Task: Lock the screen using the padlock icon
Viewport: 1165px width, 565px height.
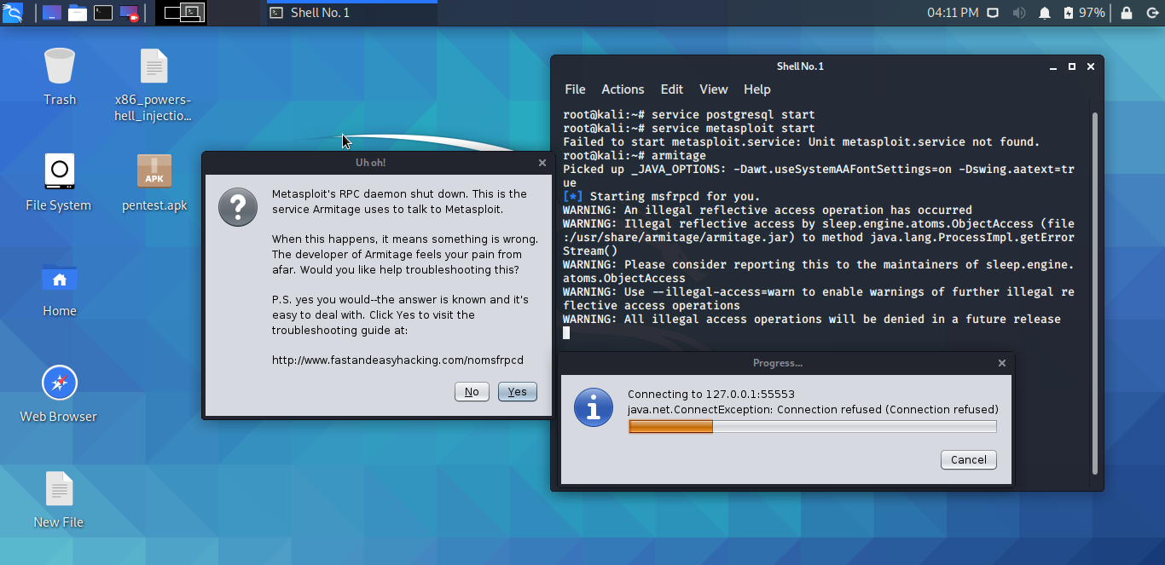Action: pyautogui.click(x=1127, y=13)
